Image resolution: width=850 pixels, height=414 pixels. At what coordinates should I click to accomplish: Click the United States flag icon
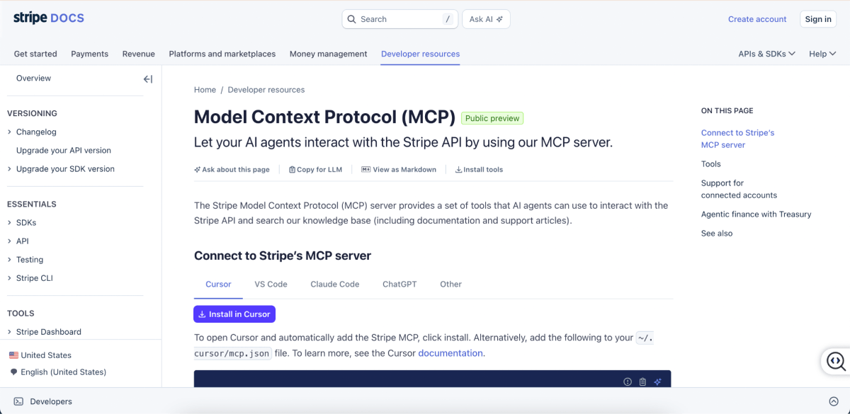(x=13, y=355)
